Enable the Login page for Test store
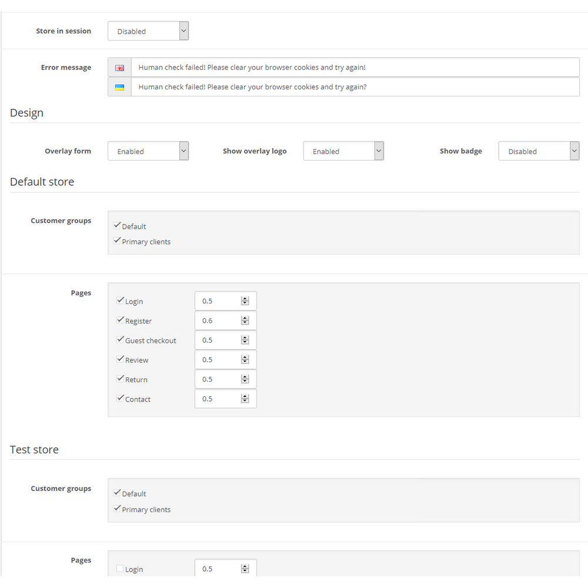588x588 pixels. (x=120, y=569)
